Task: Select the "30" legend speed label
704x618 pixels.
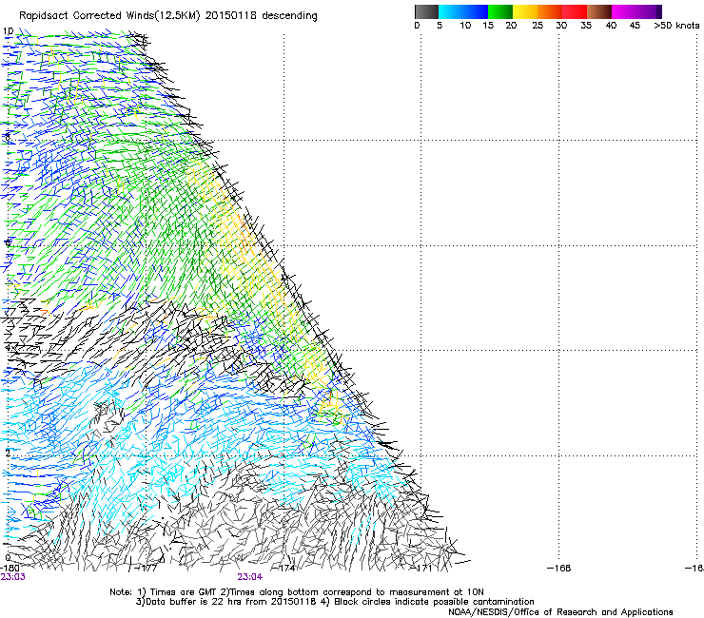Action: [561, 26]
